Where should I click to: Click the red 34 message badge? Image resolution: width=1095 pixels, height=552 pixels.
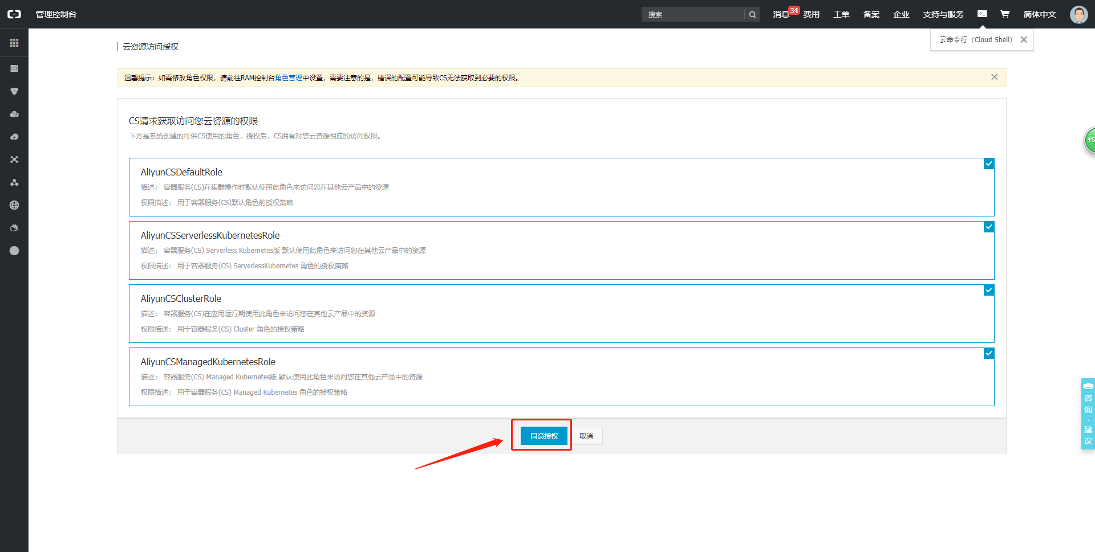[x=794, y=10]
